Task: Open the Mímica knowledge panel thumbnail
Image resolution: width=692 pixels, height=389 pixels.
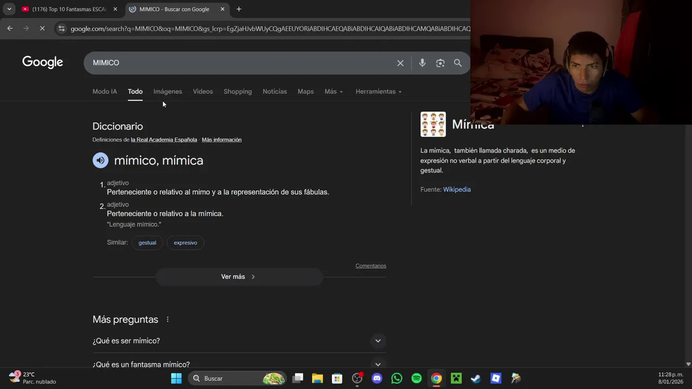Action: [x=433, y=124]
